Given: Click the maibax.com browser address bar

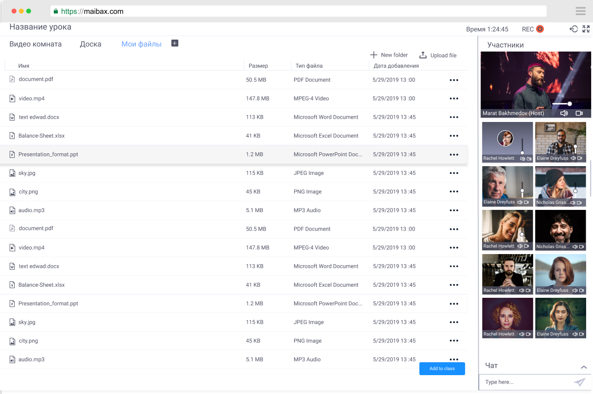Looking at the screenshot, I should tap(298, 11).
